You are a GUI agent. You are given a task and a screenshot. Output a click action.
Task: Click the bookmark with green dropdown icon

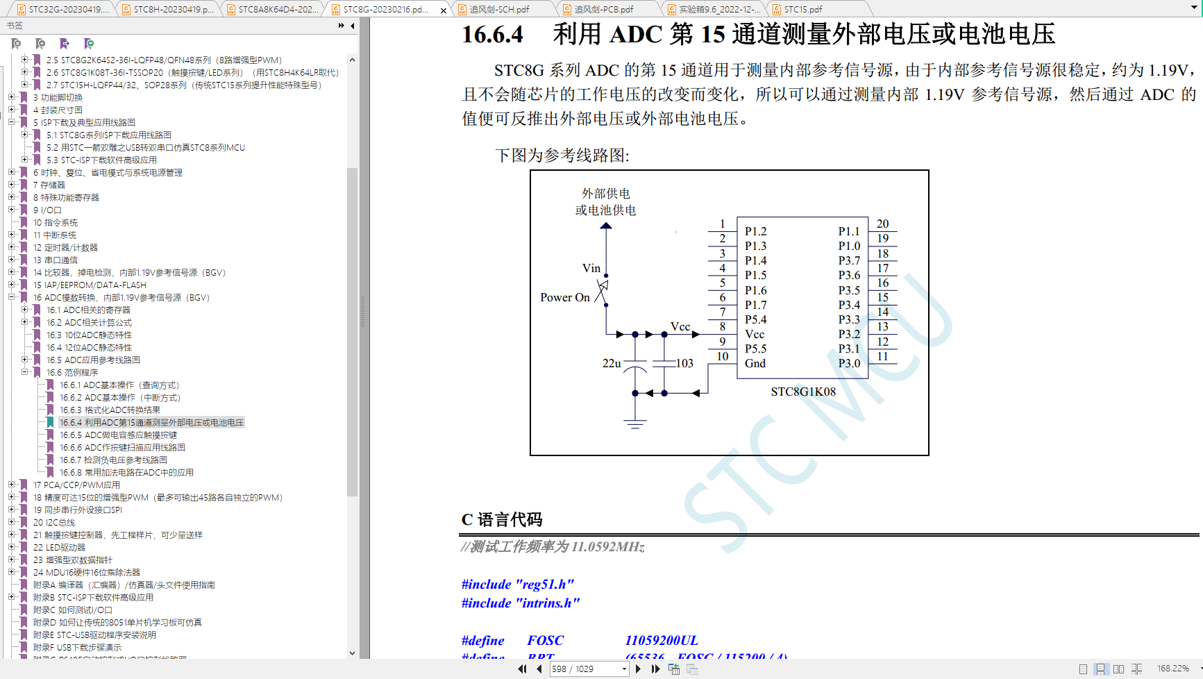pos(89,44)
